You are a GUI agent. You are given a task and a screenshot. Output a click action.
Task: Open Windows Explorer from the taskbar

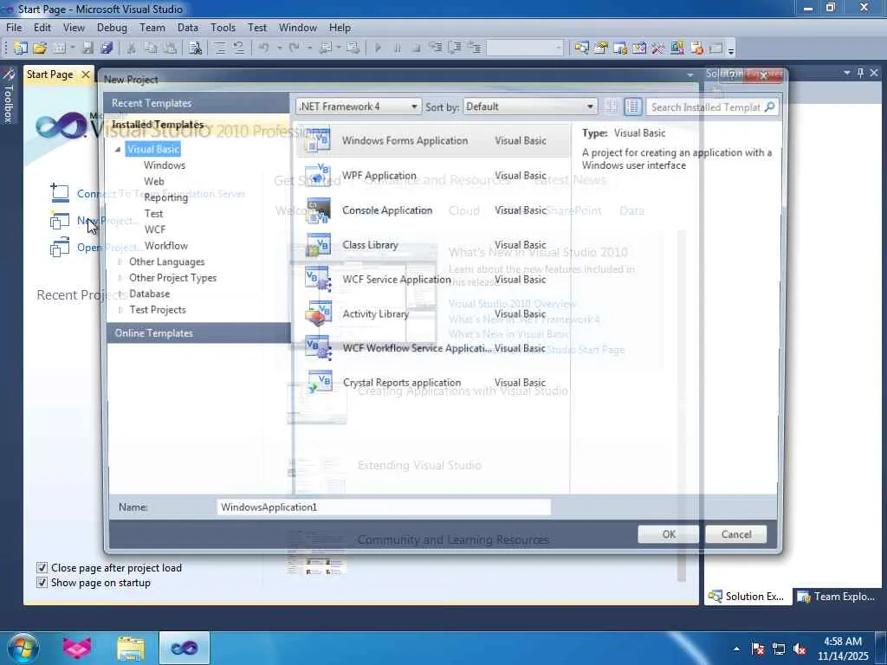[131, 648]
